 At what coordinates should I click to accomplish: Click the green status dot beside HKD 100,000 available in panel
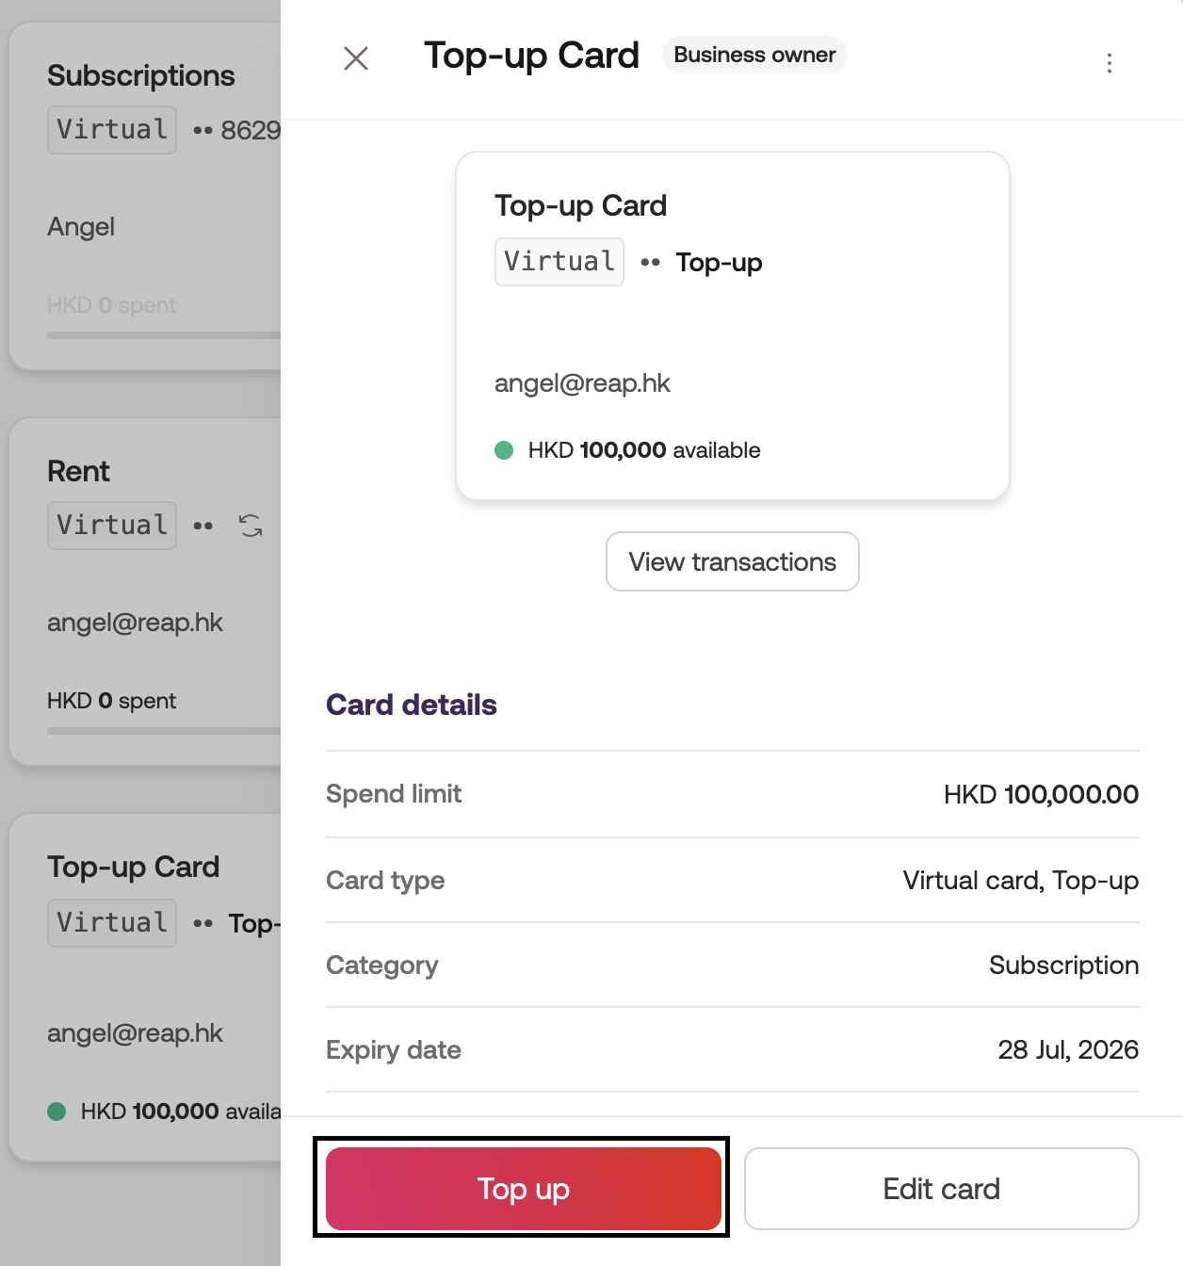(504, 450)
